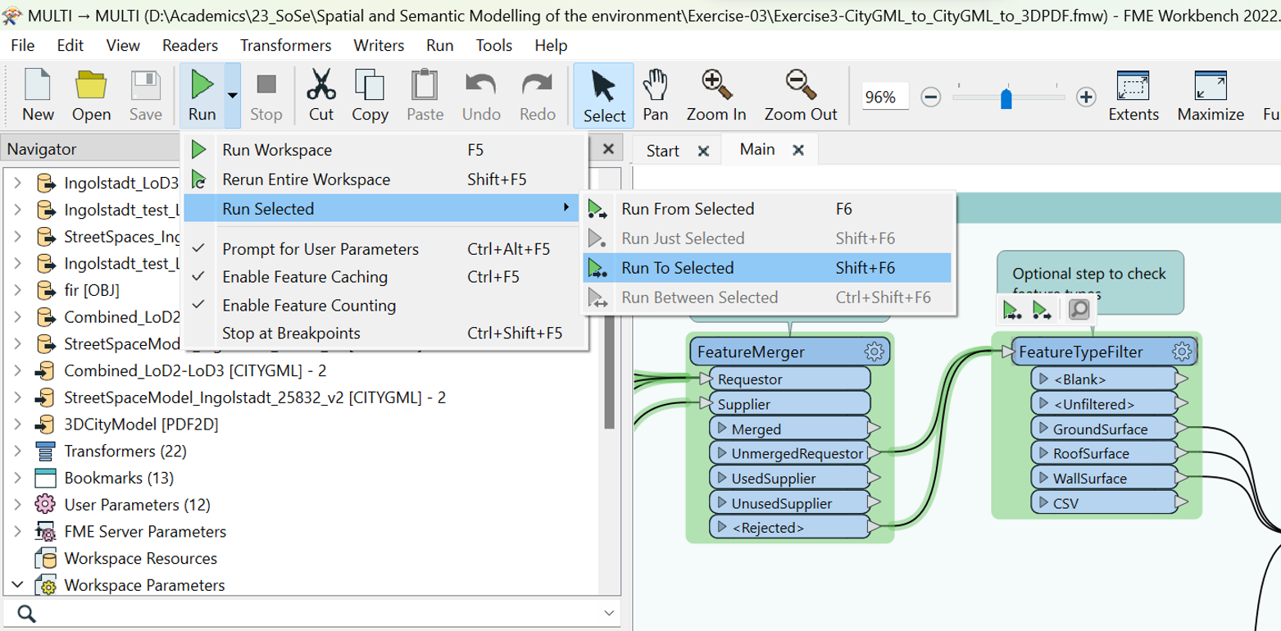Image resolution: width=1281 pixels, height=631 pixels.
Task: Close the Navigator panel
Action: coord(608,149)
